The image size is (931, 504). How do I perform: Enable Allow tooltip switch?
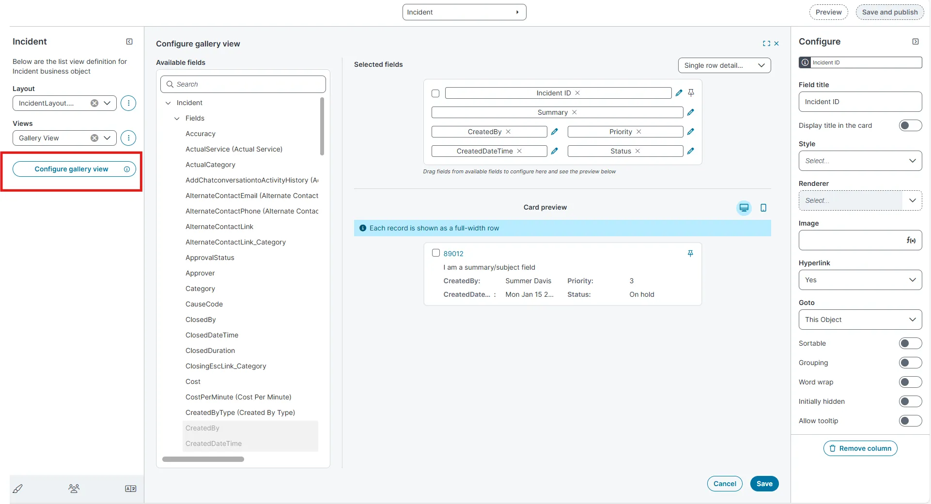coord(910,421)
